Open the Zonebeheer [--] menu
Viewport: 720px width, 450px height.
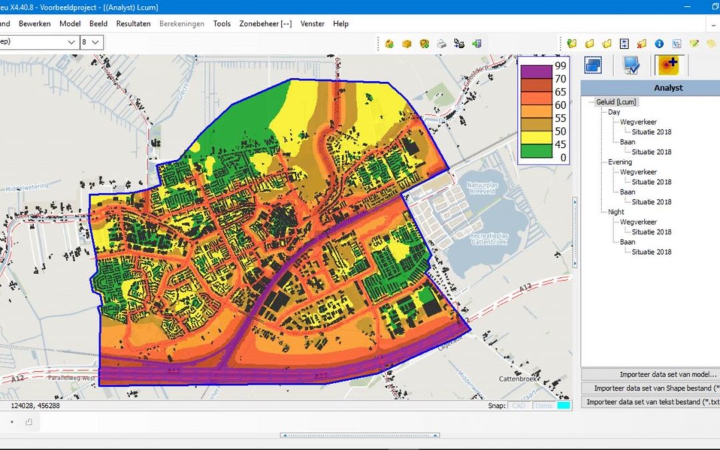[x=265, y=24]
